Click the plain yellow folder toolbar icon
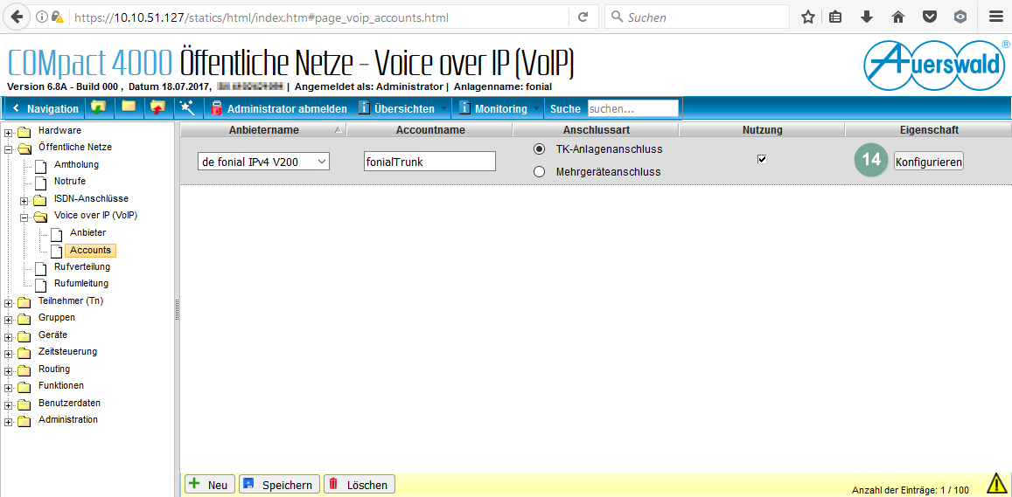This screenshot has height=497, width=1012. (128, 107)
